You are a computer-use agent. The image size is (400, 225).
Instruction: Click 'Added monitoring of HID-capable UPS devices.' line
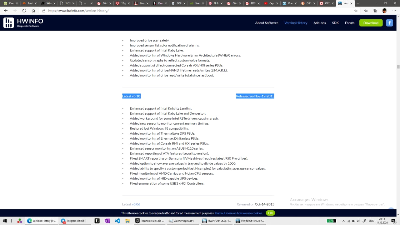[164, 178]
